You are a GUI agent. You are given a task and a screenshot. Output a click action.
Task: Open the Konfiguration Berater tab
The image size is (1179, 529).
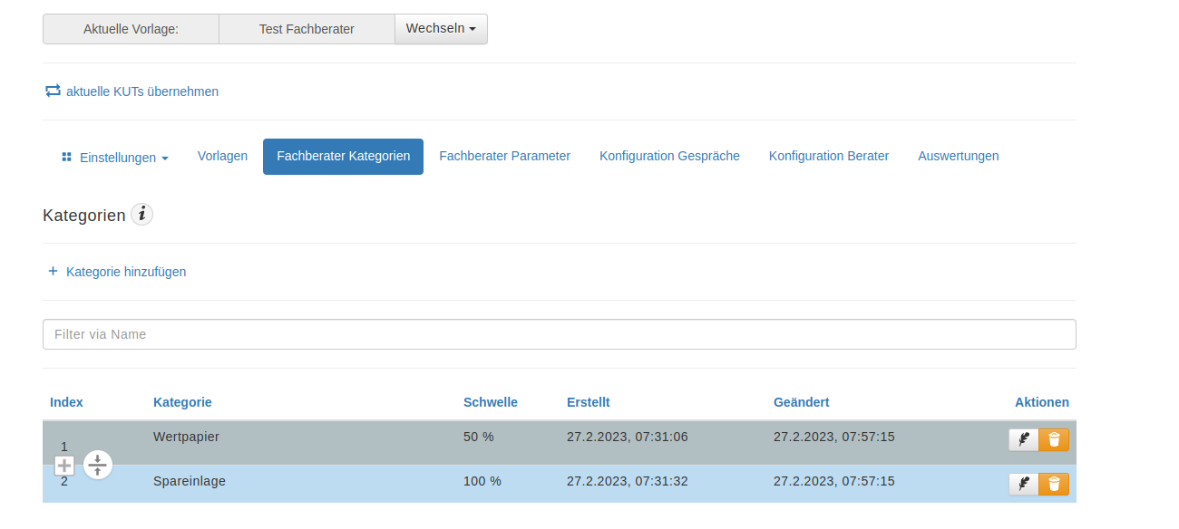(829, 156)
